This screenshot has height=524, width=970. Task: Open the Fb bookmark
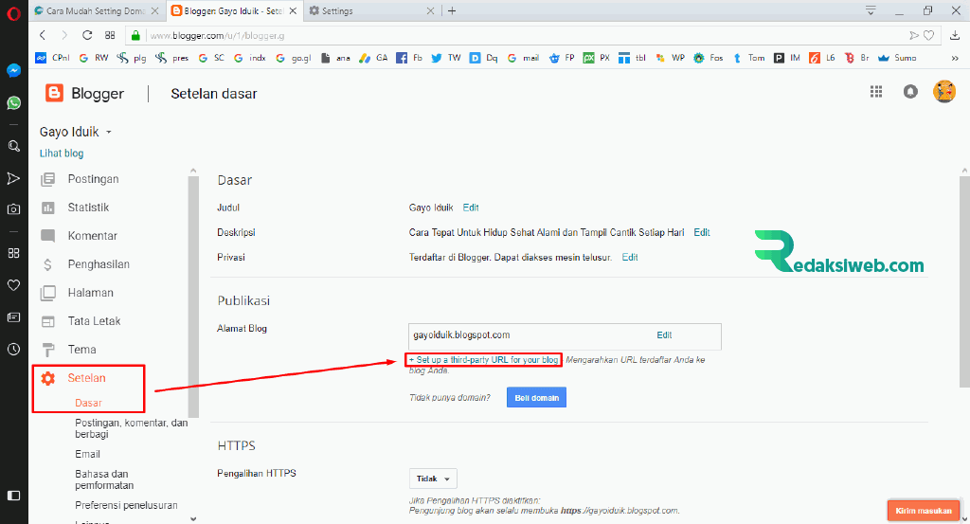click(409, 58)
